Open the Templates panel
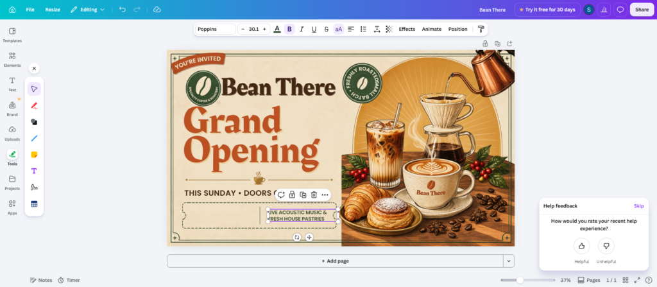 [12, 35]
